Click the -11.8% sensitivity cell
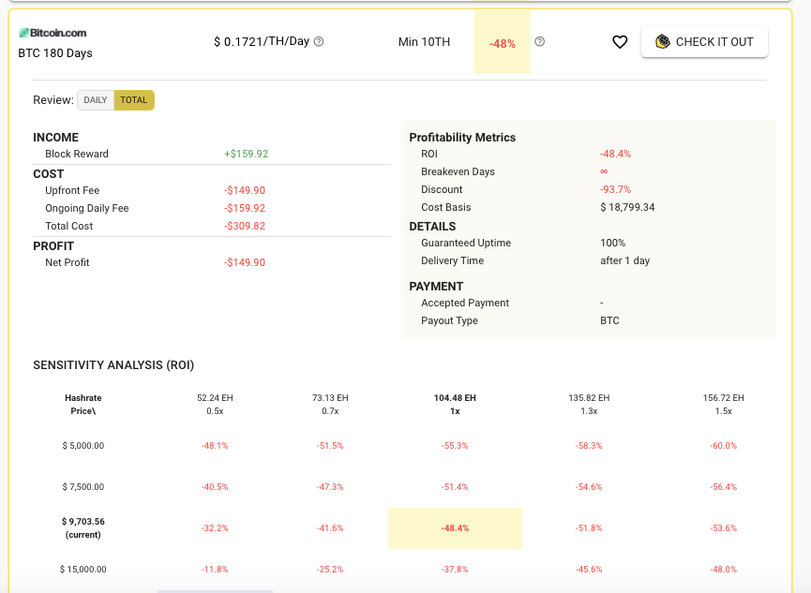Image resolution: width=811 pixels, height=593 pixels. pos(215,570)
